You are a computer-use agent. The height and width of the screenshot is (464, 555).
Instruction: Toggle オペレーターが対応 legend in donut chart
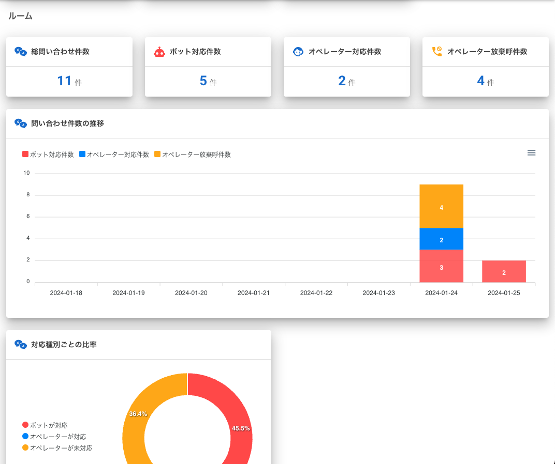54,437
